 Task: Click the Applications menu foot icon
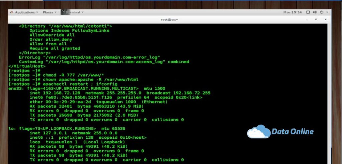pos(12,12)
